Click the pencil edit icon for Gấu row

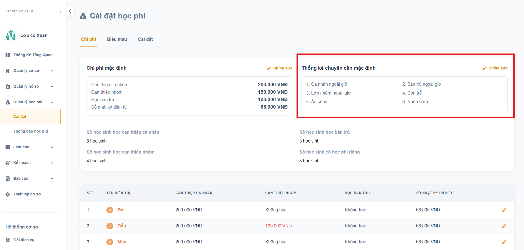504,226
